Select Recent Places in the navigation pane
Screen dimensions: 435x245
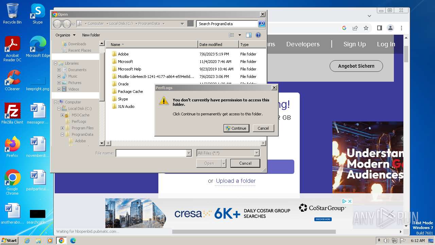coord(80,50)
